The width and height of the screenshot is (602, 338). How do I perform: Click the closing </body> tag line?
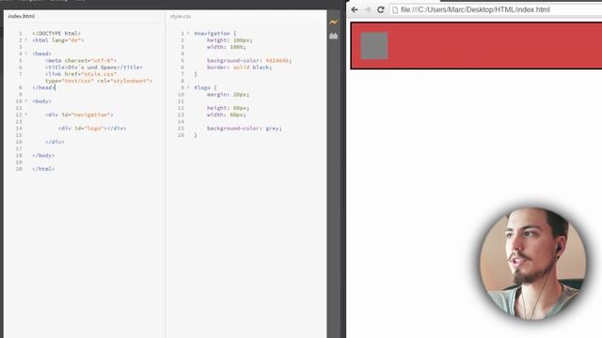click(43, 155)
